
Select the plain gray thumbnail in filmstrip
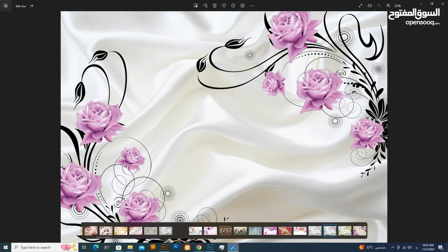[x=151, y=231]
